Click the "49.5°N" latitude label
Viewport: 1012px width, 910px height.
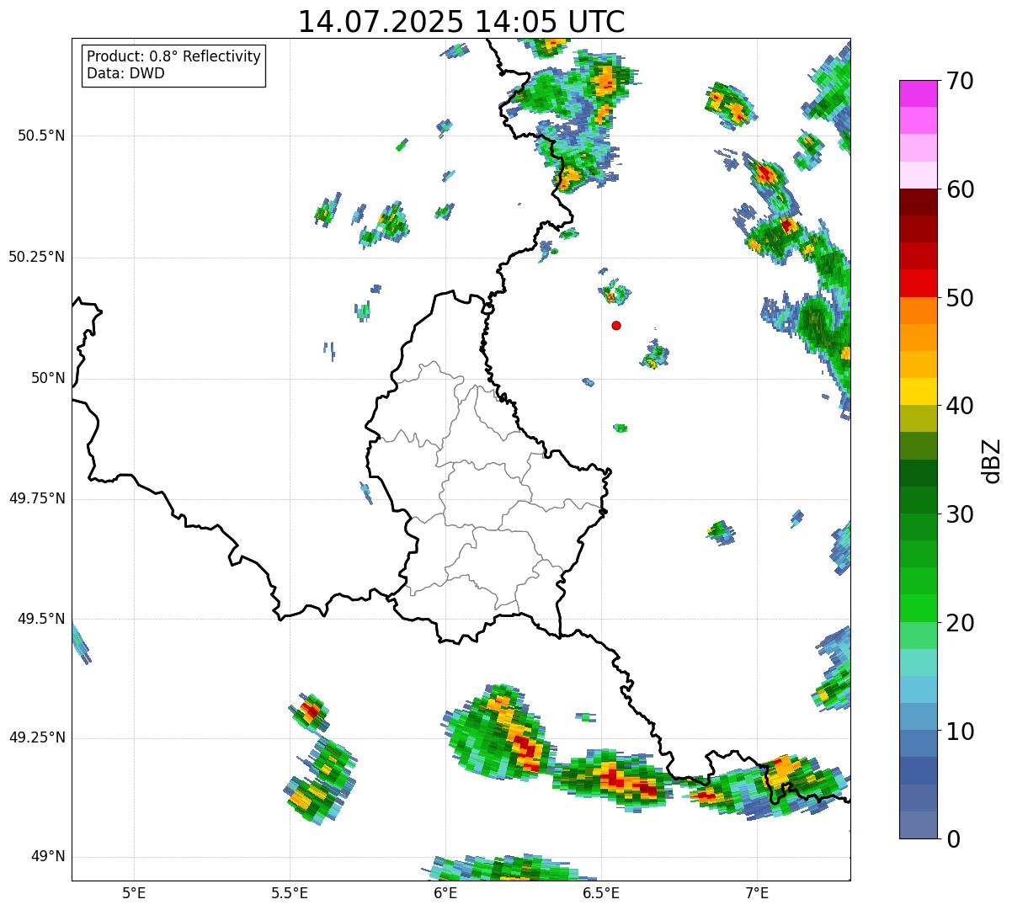pos(41,619)
